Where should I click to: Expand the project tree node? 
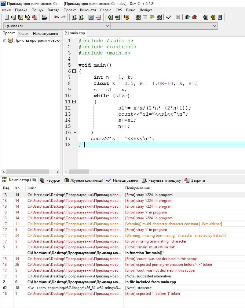5,41
